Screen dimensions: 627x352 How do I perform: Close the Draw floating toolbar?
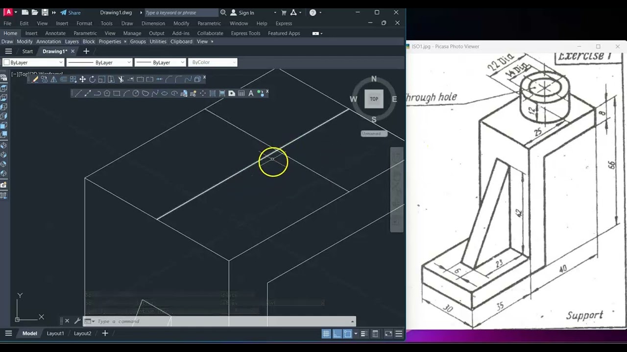click(267, 91)
